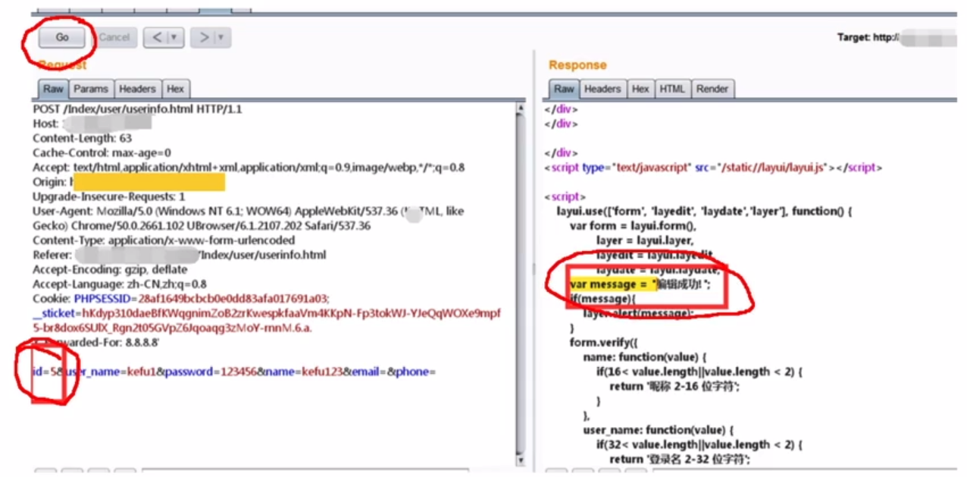Click the name=kefu123 parameter in body
967x477 pixels.
(x=304, y=372)
